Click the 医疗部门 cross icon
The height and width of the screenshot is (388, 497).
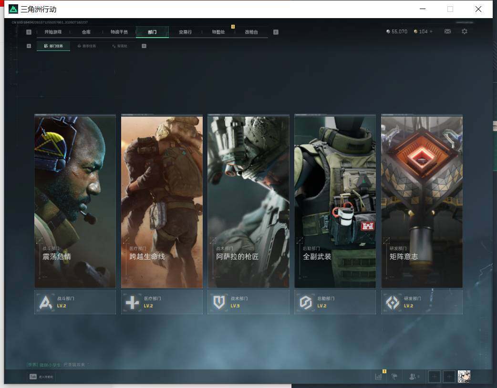[132, 303]
